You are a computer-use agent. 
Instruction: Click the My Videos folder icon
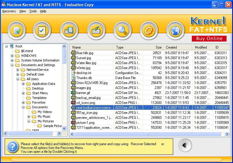pos(34,112)
